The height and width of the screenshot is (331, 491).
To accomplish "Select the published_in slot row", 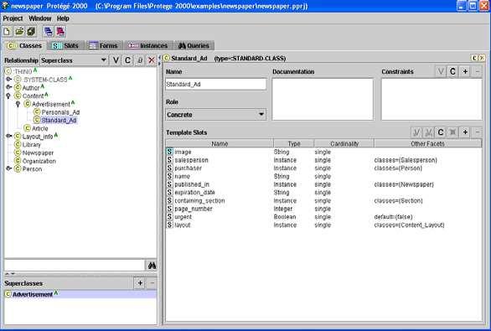I will tap(323, 184).
